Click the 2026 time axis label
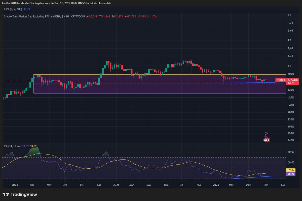 point(216,185)
